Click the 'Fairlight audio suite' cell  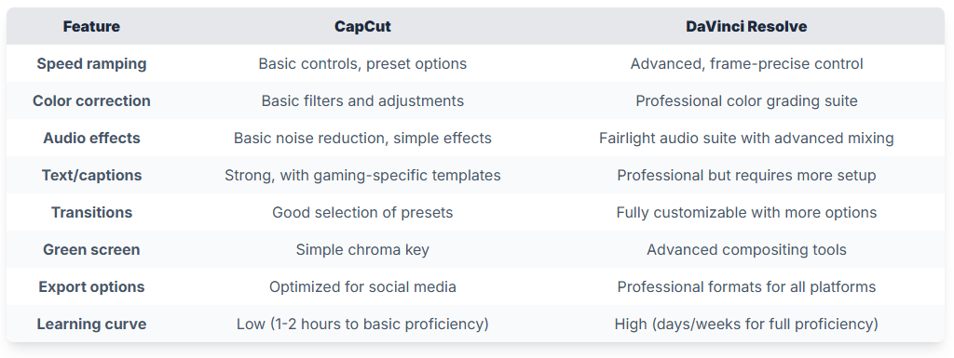[746, 138]
